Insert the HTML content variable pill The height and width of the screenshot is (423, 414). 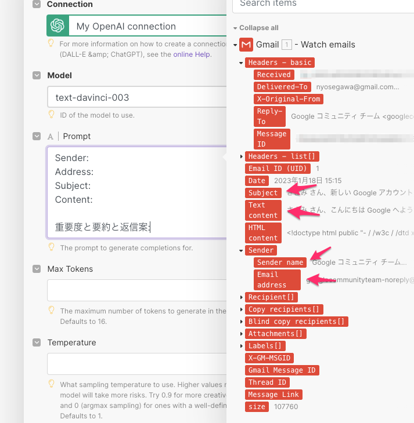pyautogui.click(x=263, y=233)
